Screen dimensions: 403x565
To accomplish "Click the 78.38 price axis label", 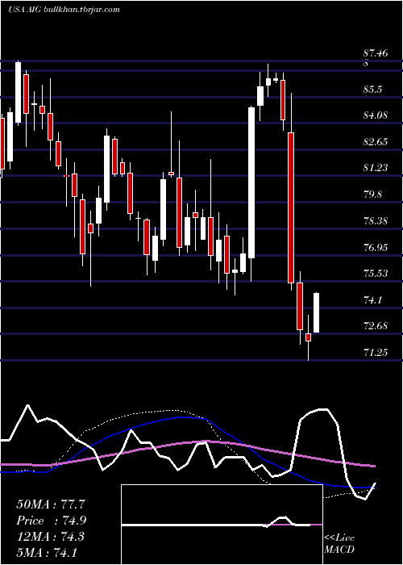I will point(376,220).
